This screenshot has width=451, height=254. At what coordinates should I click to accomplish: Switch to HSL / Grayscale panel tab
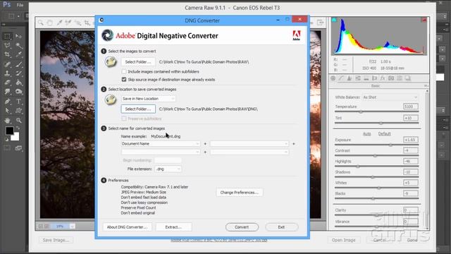pyautogui.click(x=358, y=78)
